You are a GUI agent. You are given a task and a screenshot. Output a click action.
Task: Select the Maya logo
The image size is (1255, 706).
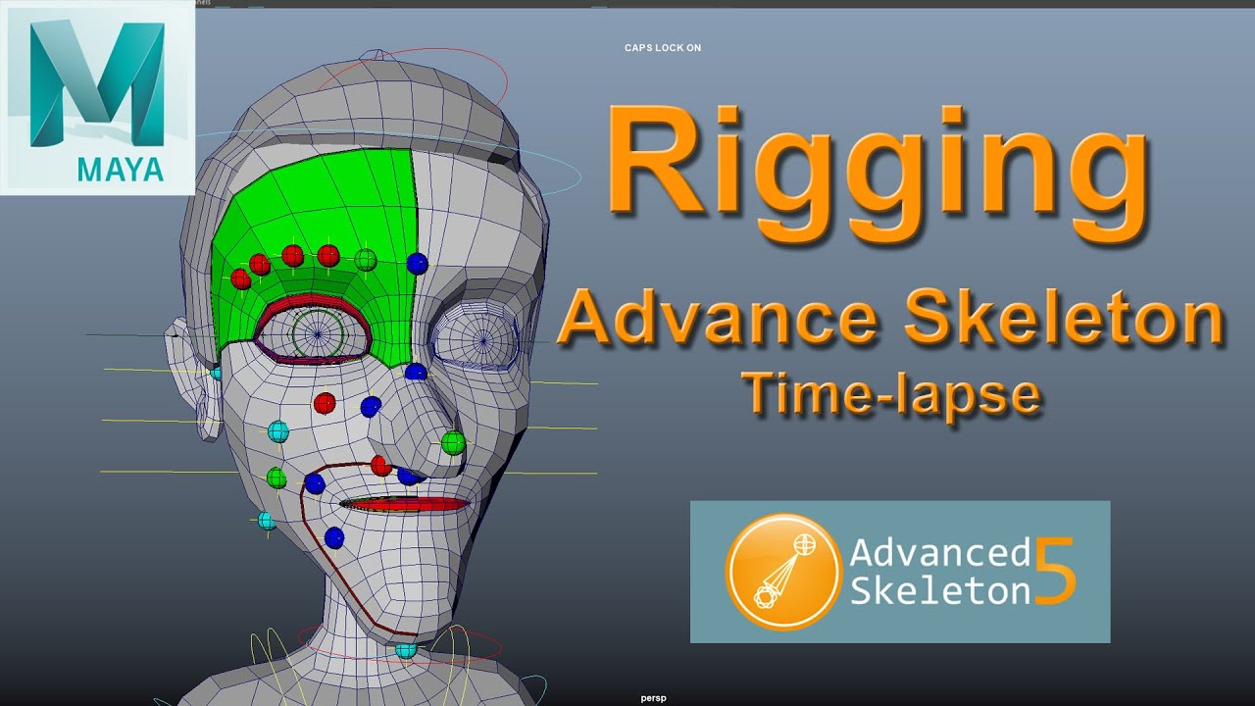tap(97, 98)
